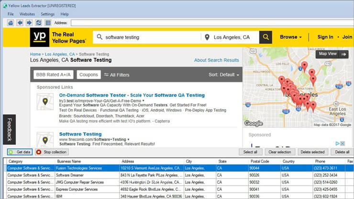The width and height of the screenshot is (354, 199).
Task: Open the Help menu
Action: [65, 14]
